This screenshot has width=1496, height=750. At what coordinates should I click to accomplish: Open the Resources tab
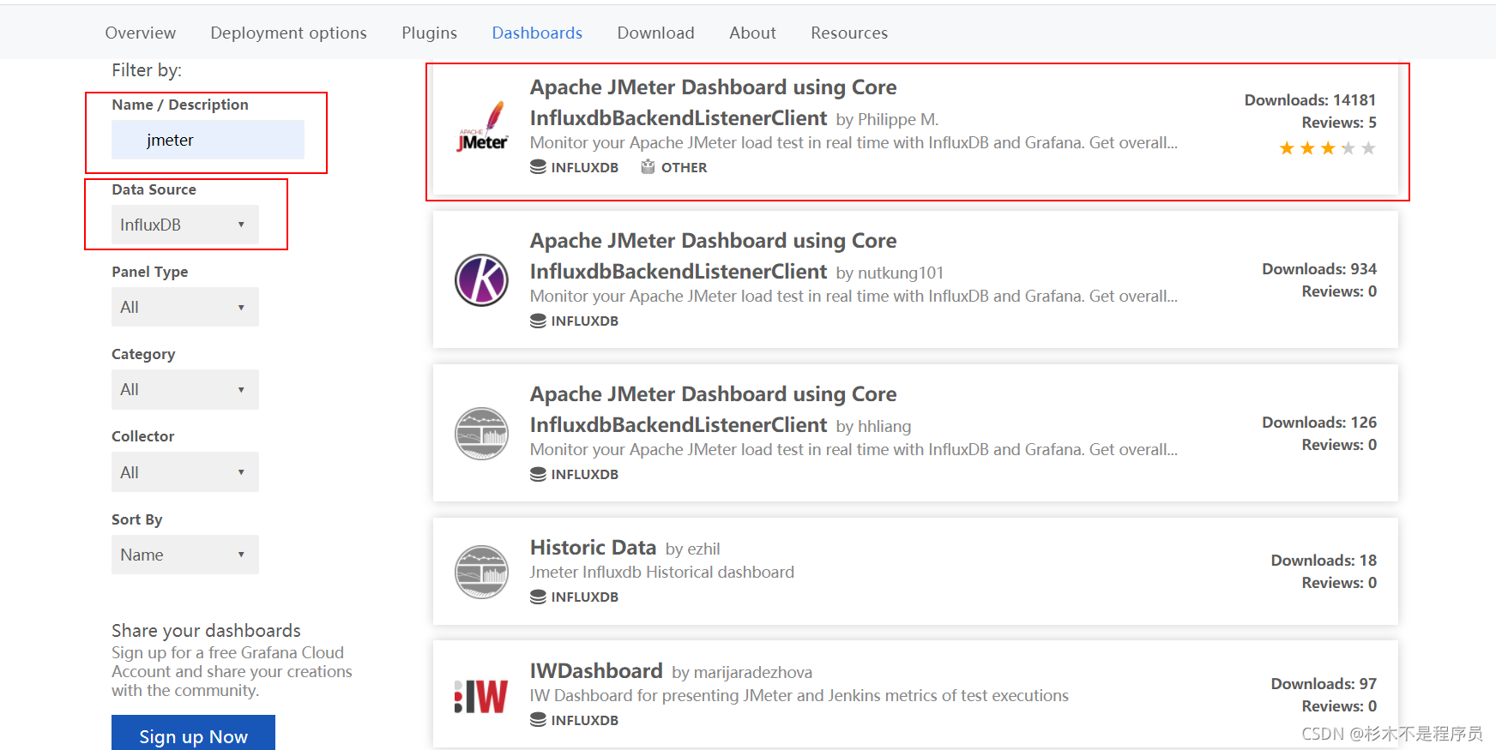click(849, 33)
